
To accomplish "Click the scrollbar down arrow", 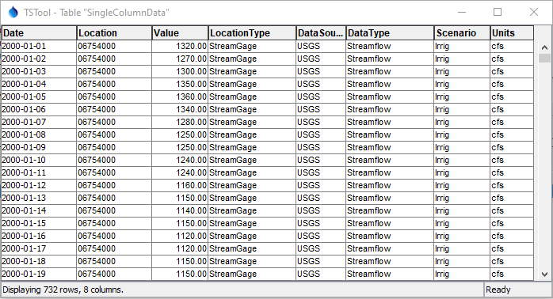I will tap(544, 274).
